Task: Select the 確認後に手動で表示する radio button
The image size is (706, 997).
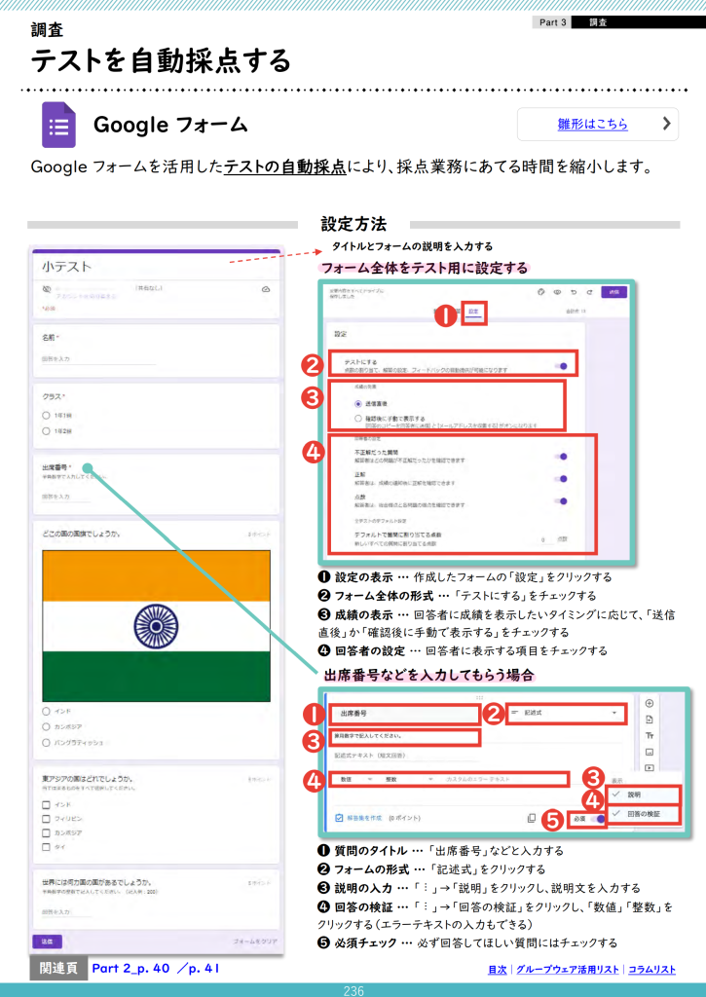Action: click(x=358, y=419)
